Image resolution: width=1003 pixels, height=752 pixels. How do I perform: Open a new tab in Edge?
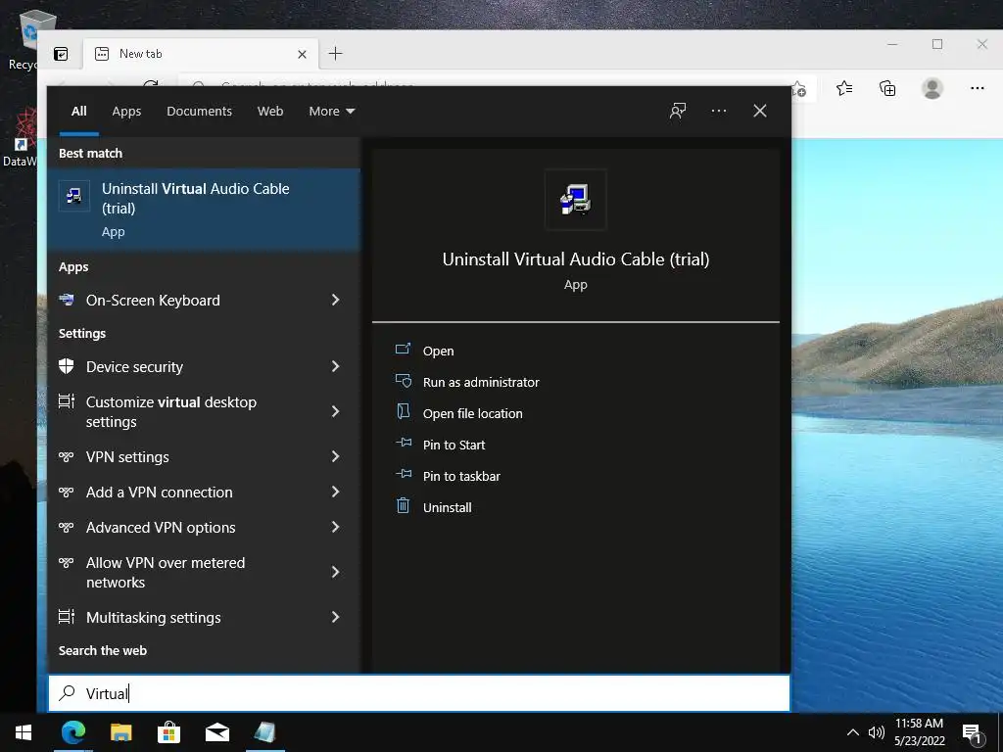(335, 54)
